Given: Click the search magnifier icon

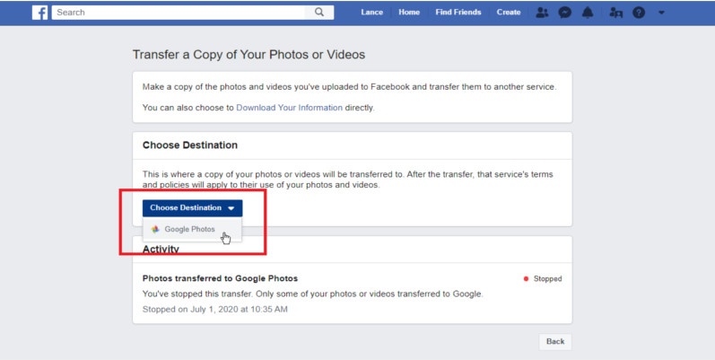Looking at the screenshot, I should tap(319, 13).
